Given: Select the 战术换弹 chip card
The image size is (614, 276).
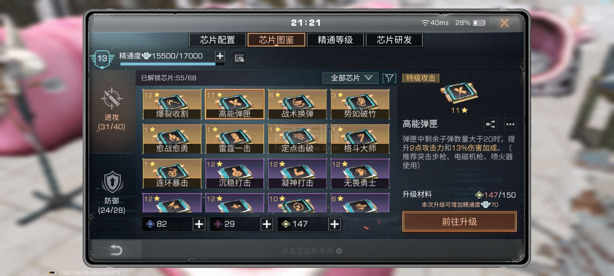Looking at the screenshot, I should (297, 104).
